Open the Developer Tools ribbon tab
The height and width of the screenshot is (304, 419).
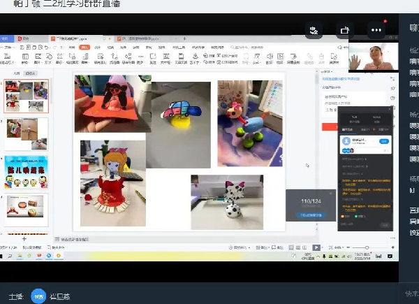[179, 48]
